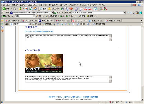Click the red Stop loading icon

[x=26, y=9]
